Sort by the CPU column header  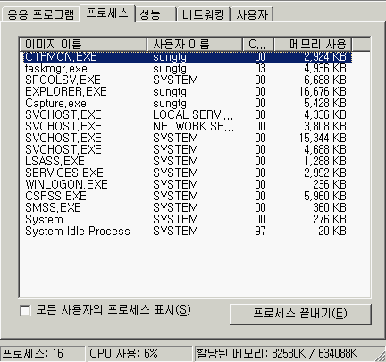(x=258, y=45)
